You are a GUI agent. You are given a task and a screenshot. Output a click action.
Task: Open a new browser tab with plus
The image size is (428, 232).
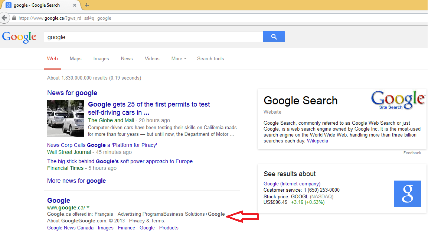pos(87,5)
